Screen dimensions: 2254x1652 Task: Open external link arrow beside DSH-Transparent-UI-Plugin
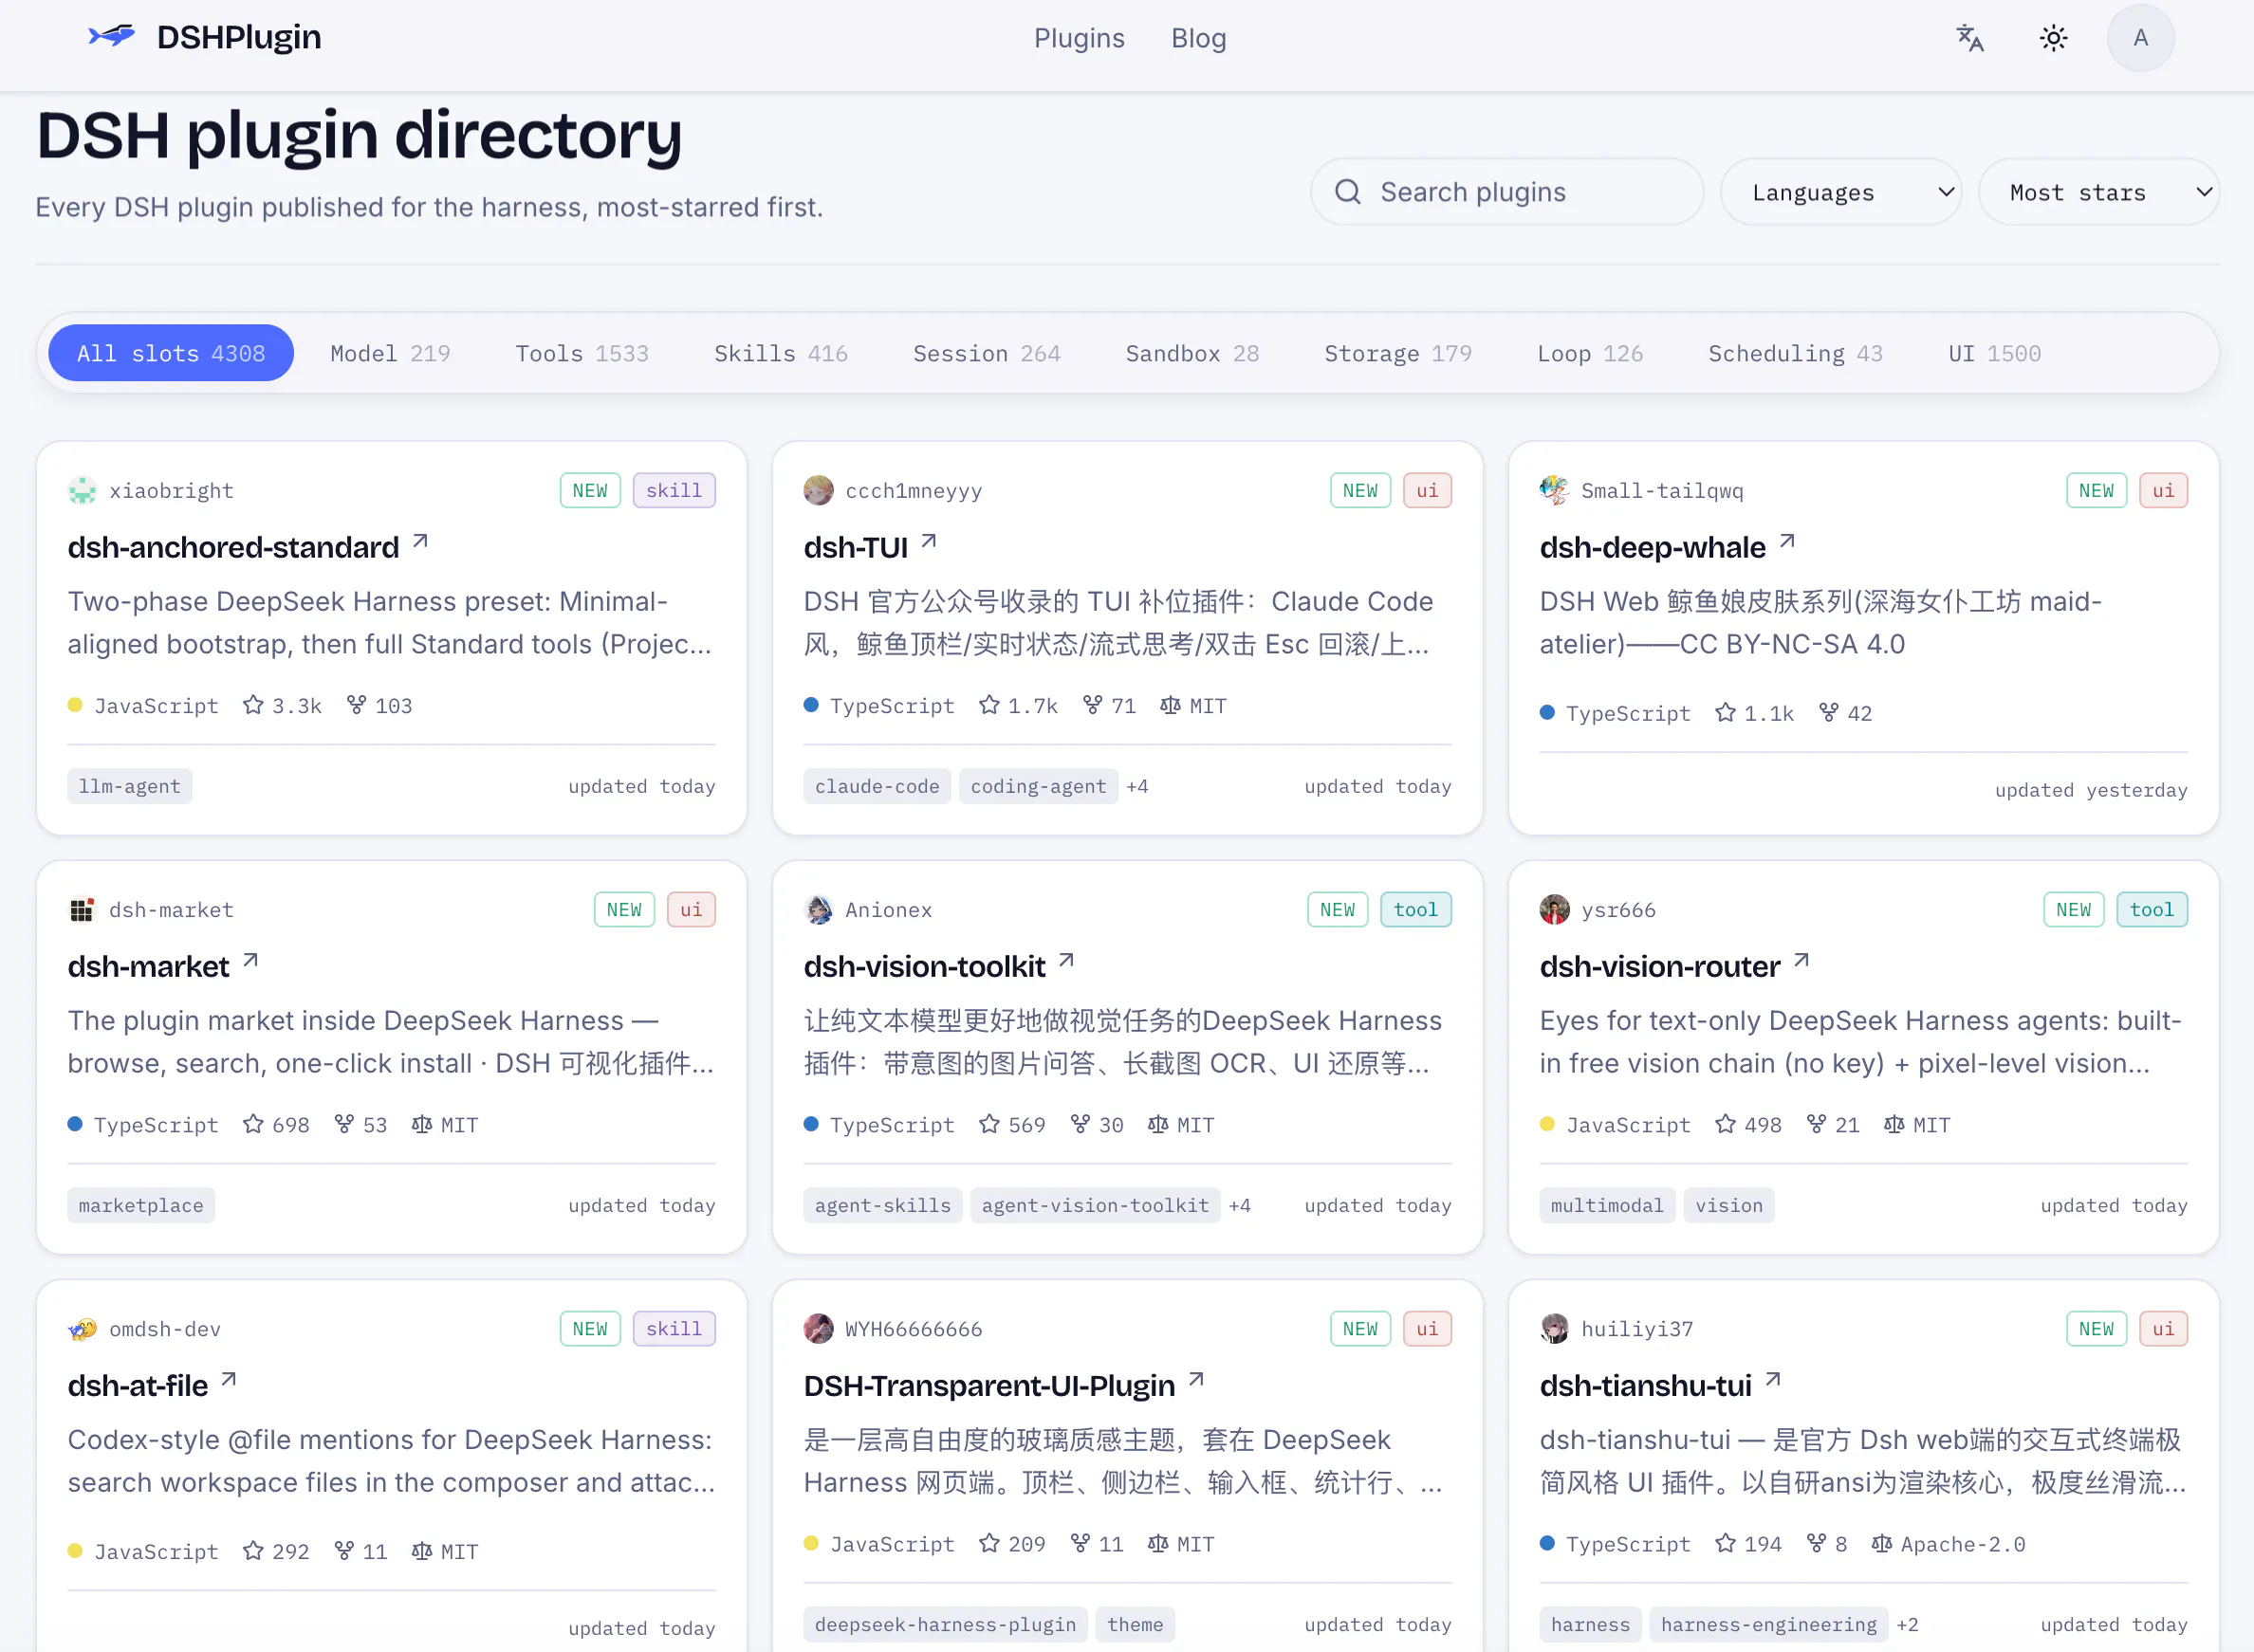click(x=1195, y=1380)
